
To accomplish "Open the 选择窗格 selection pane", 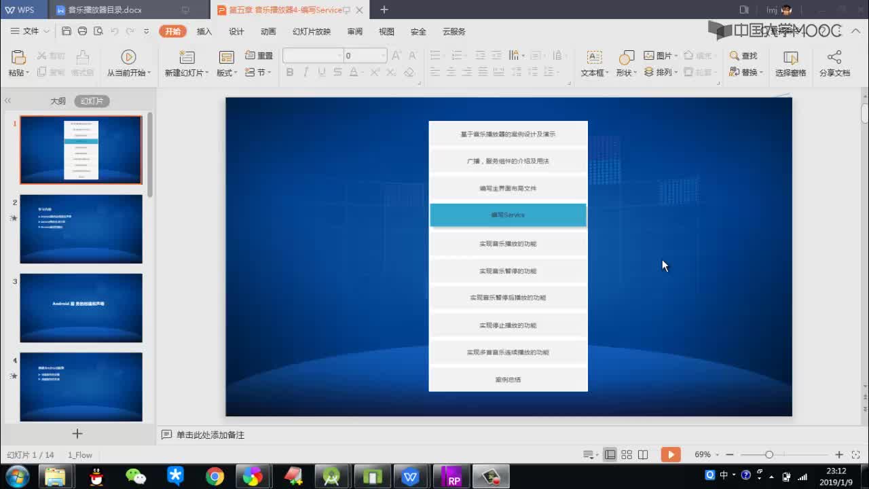I will point(791,63).
